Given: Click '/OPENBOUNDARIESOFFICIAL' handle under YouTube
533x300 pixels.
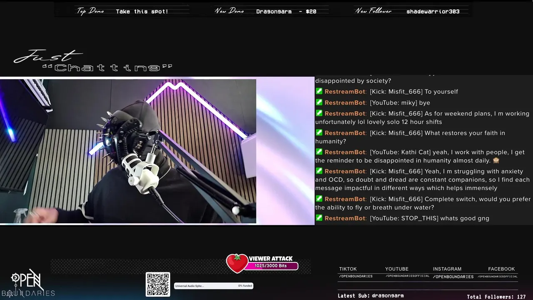Looking at the screenshot, I should click(407, 276).
